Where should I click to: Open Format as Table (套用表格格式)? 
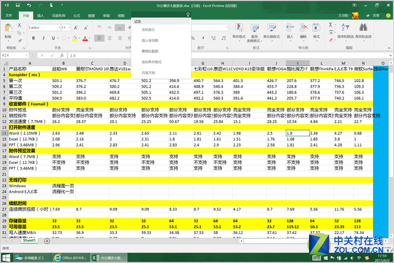coord(254,33)
